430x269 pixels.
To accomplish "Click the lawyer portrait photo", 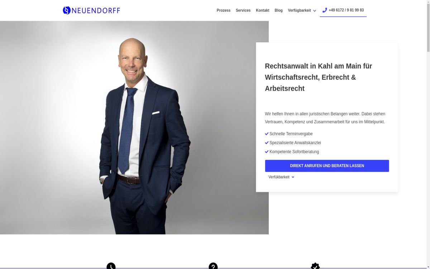I will tap(134, 127).
